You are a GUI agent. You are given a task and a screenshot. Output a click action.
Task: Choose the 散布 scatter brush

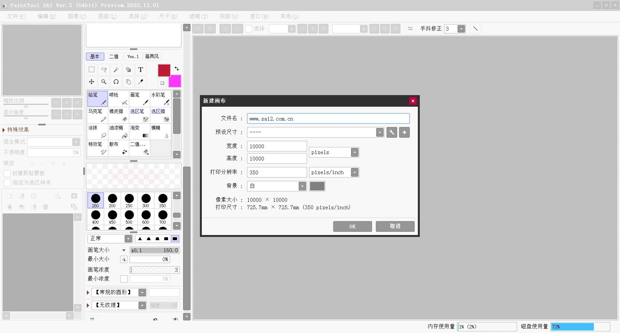pos(119,148)
